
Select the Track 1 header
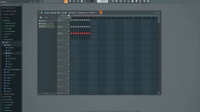[x=63, y=22]
